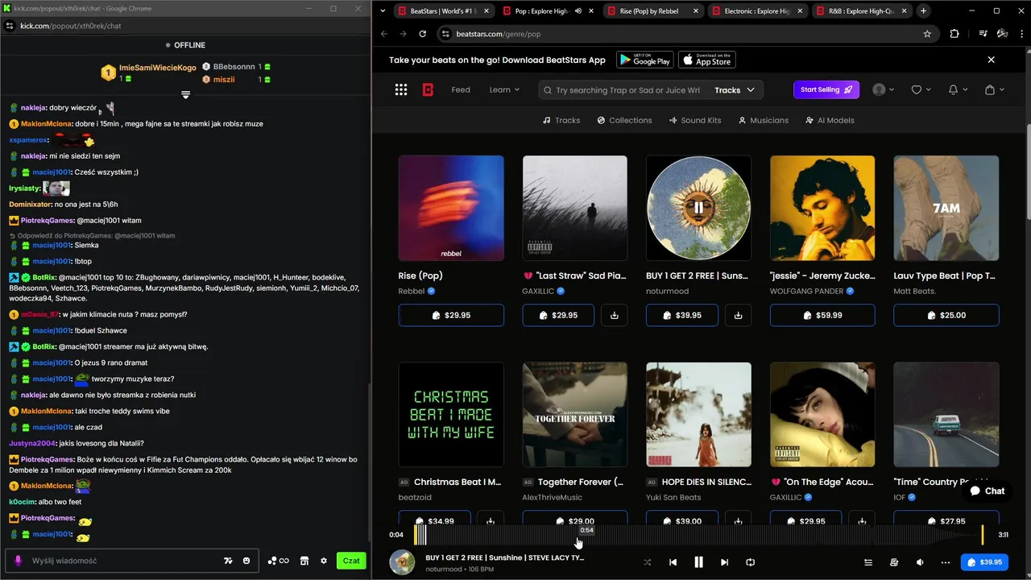The height and width of the screenshot is (580, 1031).
Task: Expand Chrome tab search chevron
Action: pyautogui.click(x=383, y=11)
